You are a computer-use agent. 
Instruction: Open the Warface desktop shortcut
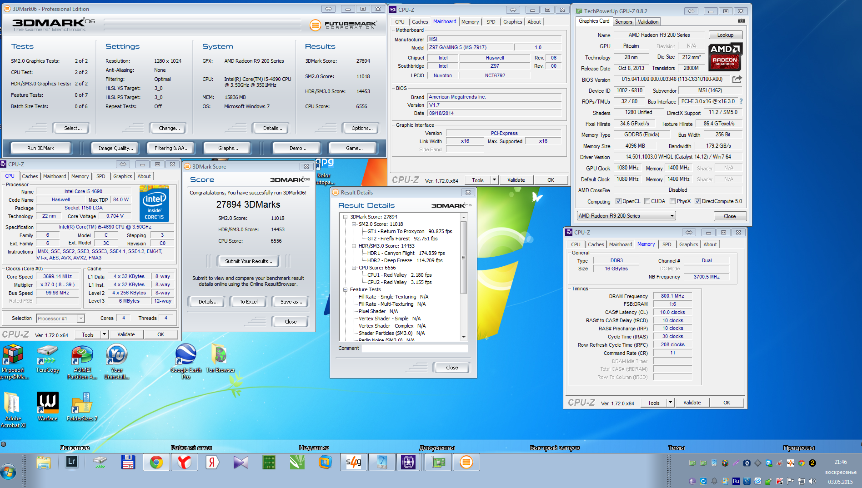click(48, 407)
